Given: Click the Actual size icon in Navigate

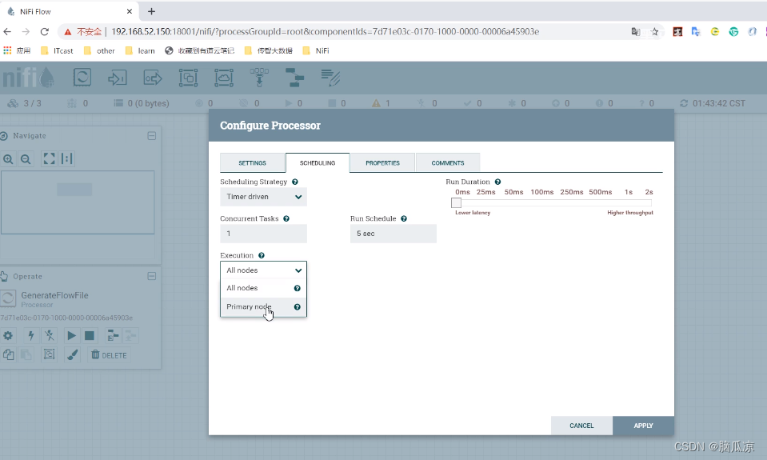Looking at the screenshot, I should pos(67,158).
